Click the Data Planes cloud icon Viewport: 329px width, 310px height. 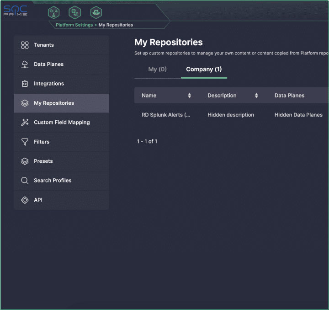(x=25, y=64)
